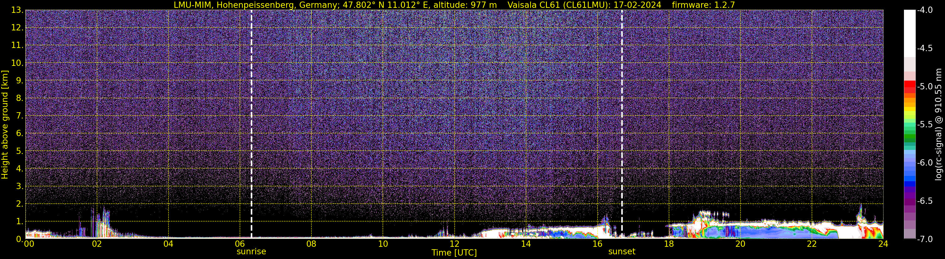The height and width of the screenshot is (259, 945).
Task: Click the time-axis tick label "22"
Action: coord(812,244)
